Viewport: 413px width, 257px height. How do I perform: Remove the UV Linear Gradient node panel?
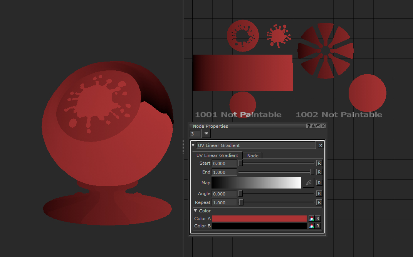321,145
